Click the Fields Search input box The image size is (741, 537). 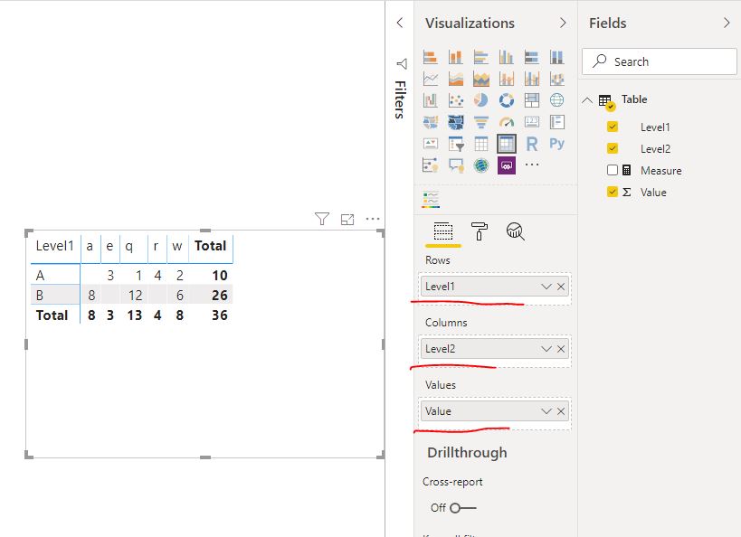click(x=660, y=61)
